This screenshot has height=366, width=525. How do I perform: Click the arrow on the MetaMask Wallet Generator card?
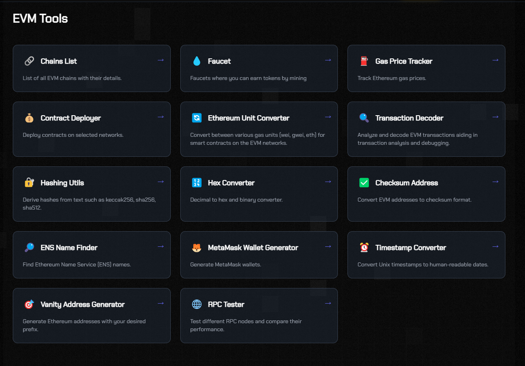pos(328,246)
